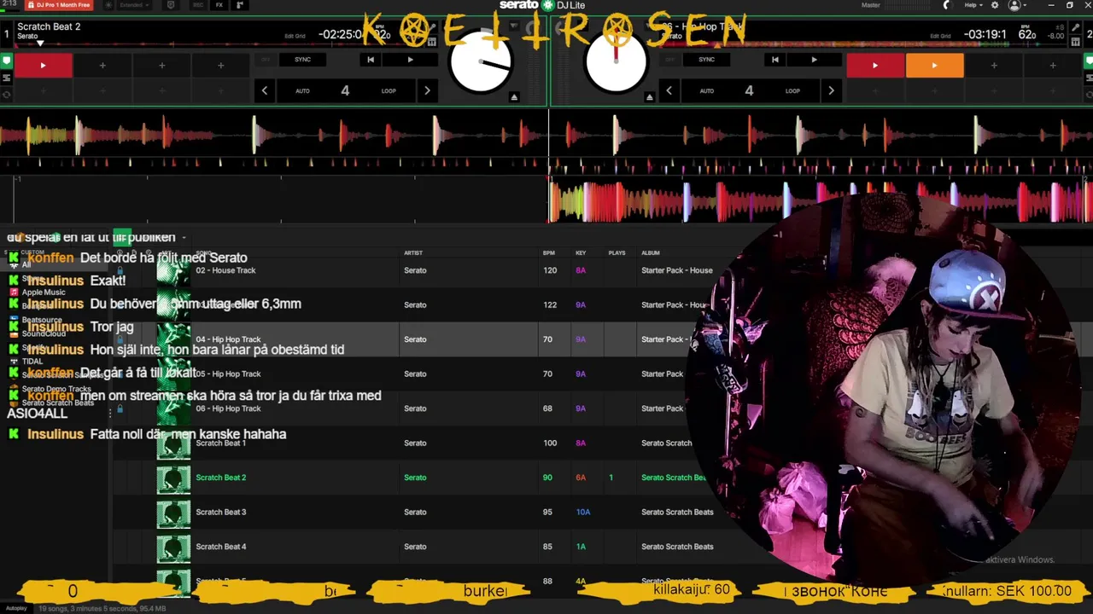This screenshot has height=614, width=1093.
Task: Toggle SYNC on the left deck
Action: coord(302,60)
